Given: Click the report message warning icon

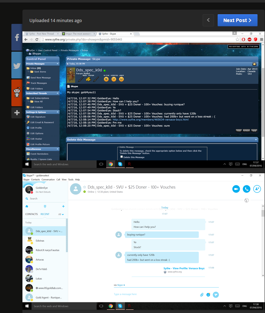Looking at the screenshot, I should point(254,64).
